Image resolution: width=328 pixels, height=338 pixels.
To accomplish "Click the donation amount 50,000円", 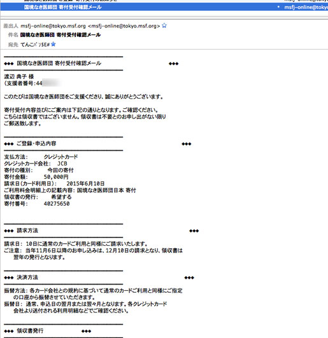I will pyautogui.click(x=56, y=177).
